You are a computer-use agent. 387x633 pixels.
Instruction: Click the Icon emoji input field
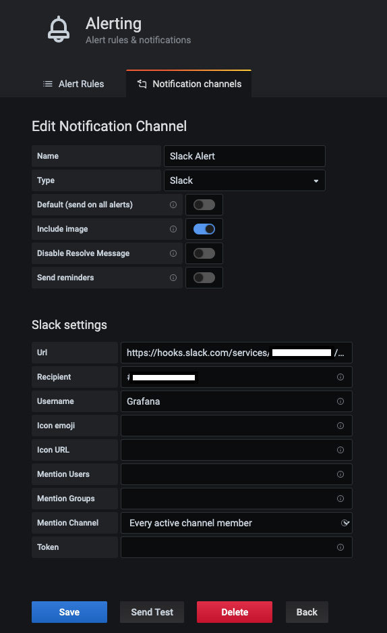point(237,426)
